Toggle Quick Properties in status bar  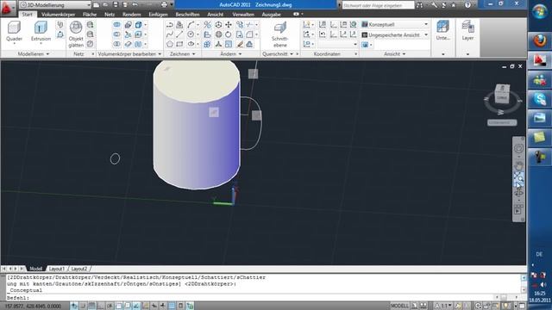point(180,306)
